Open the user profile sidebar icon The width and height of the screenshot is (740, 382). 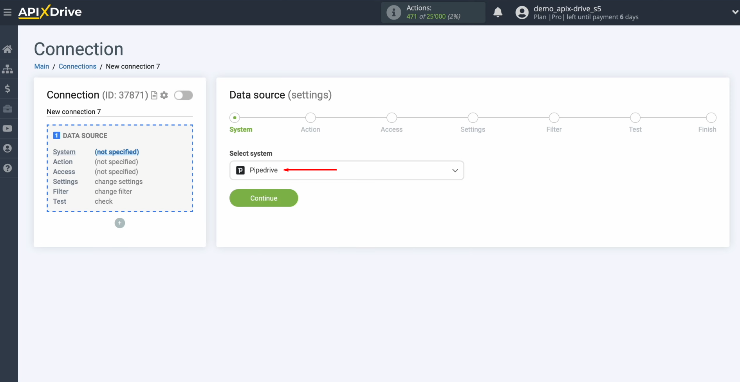tap(8, 148)
